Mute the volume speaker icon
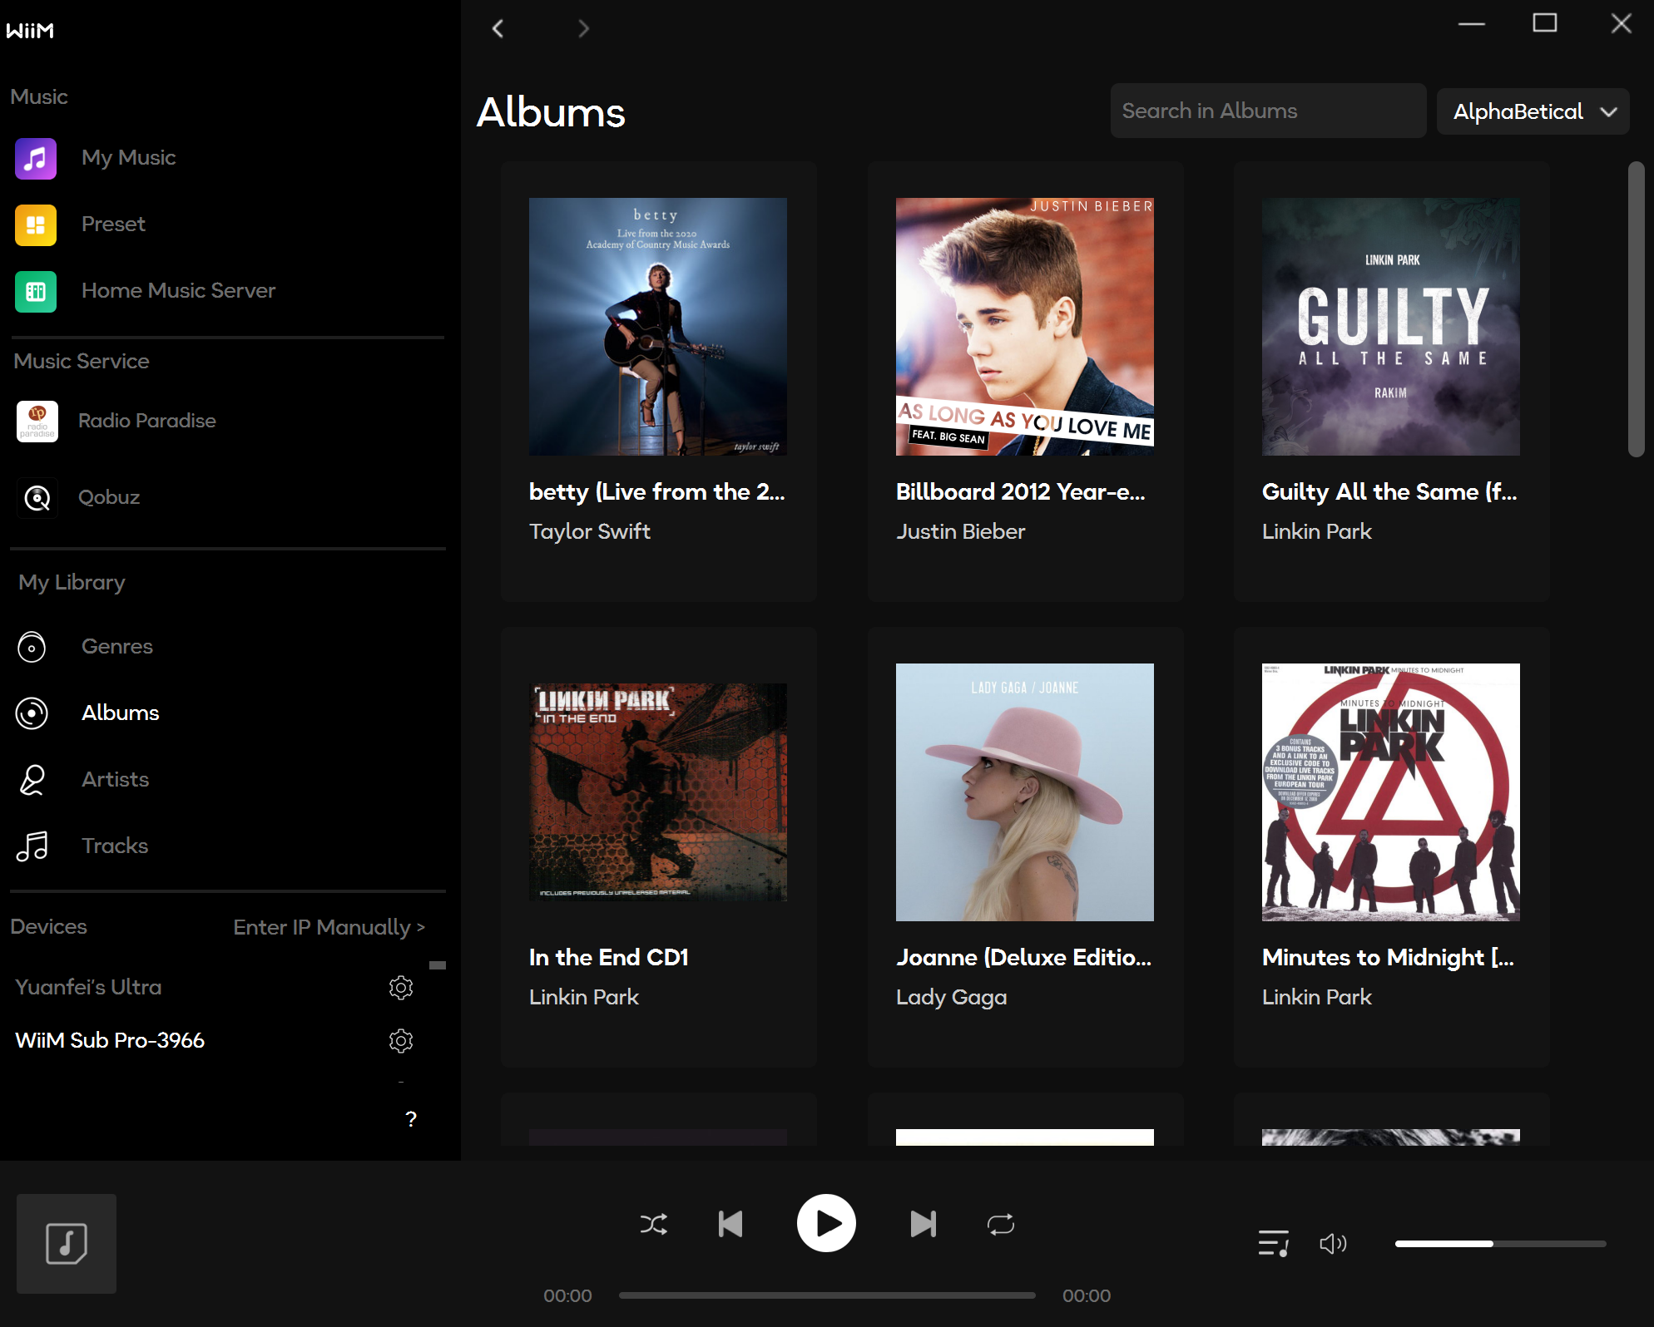This screenshot has width=1654, height=1327. tap(1332, 1244)
